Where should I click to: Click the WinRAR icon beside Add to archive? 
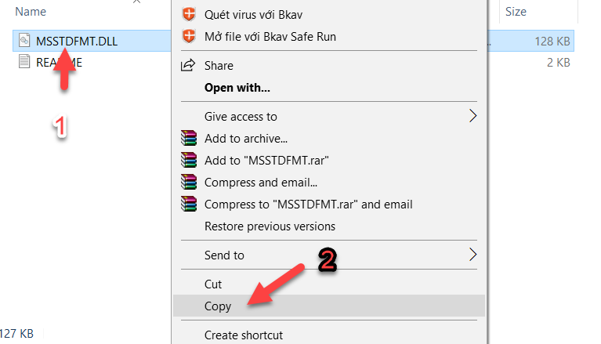point(188,139)
